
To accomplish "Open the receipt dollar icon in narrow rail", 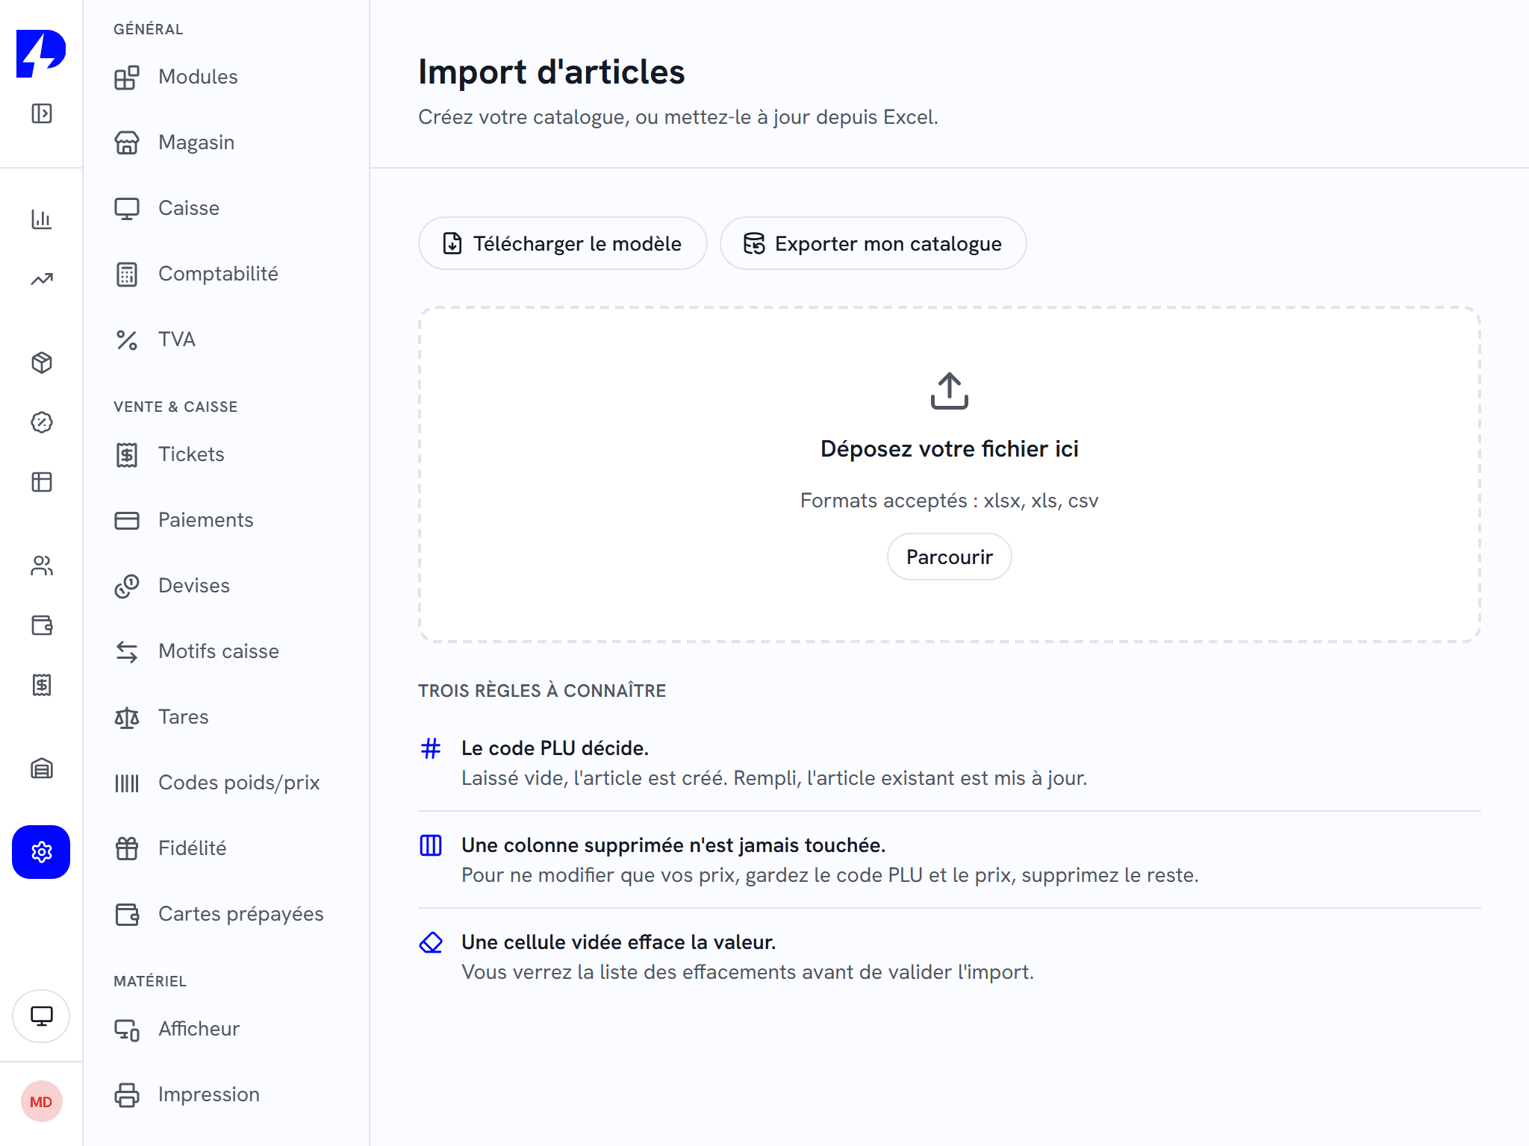I will pyautogui.click(x=42, y=685).
